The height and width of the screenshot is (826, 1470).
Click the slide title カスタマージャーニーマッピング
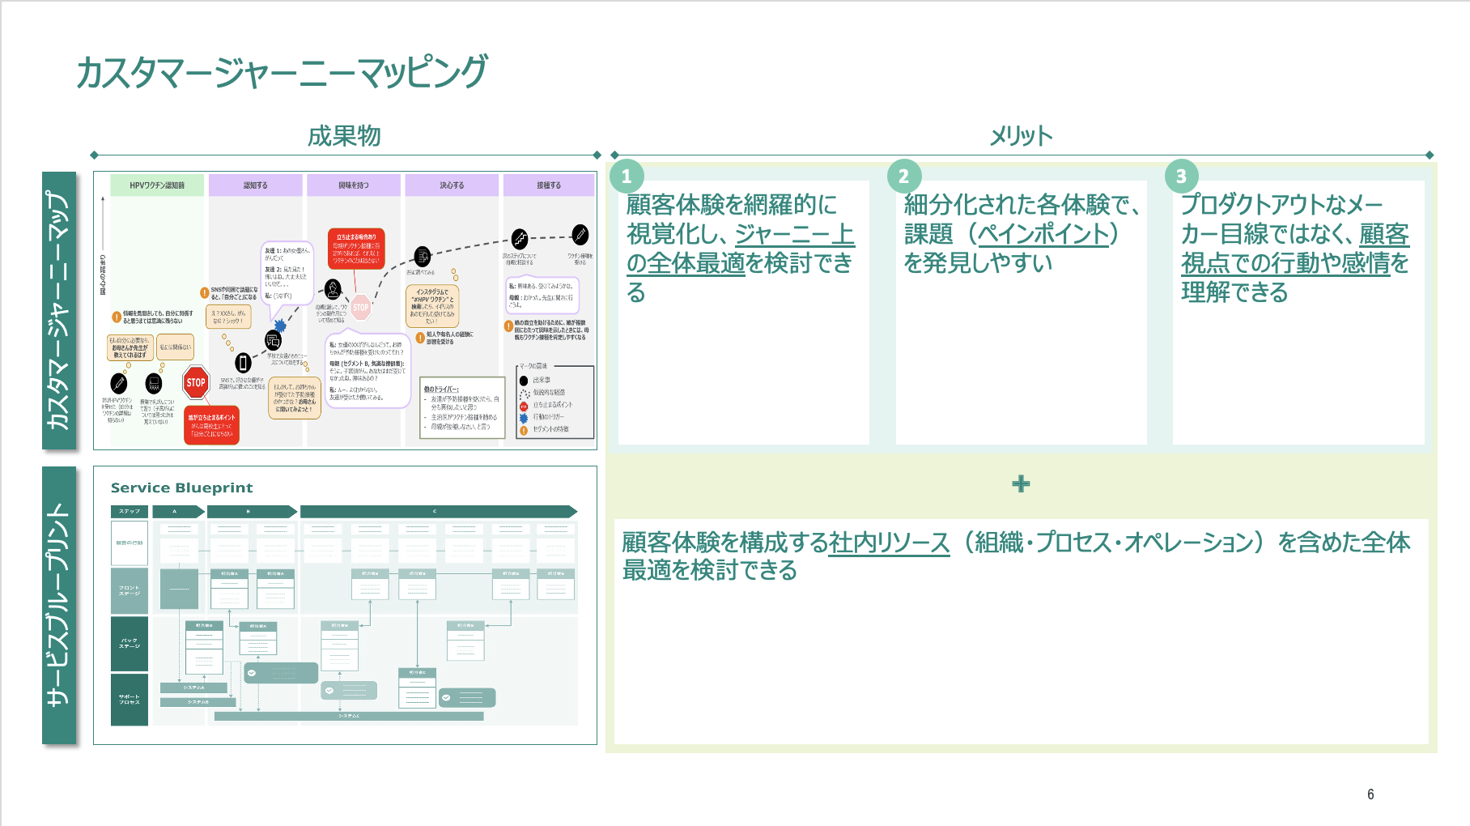click(x=282, y=72)
